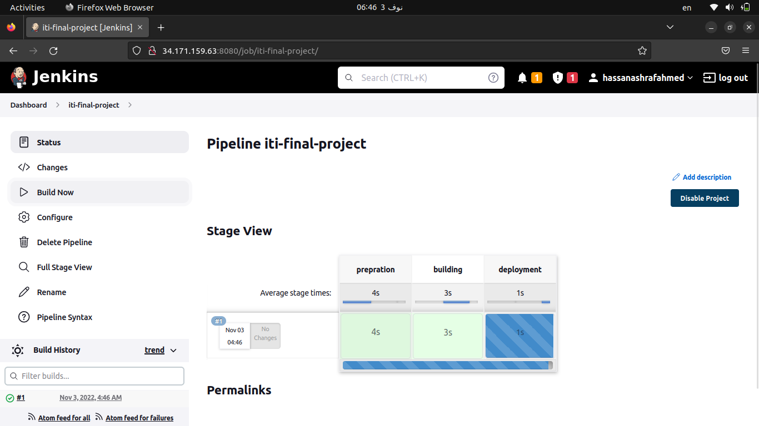The height and width of the screenshot is (426, 759).
Task: Click build #1 in Build History
Action: 21,397
